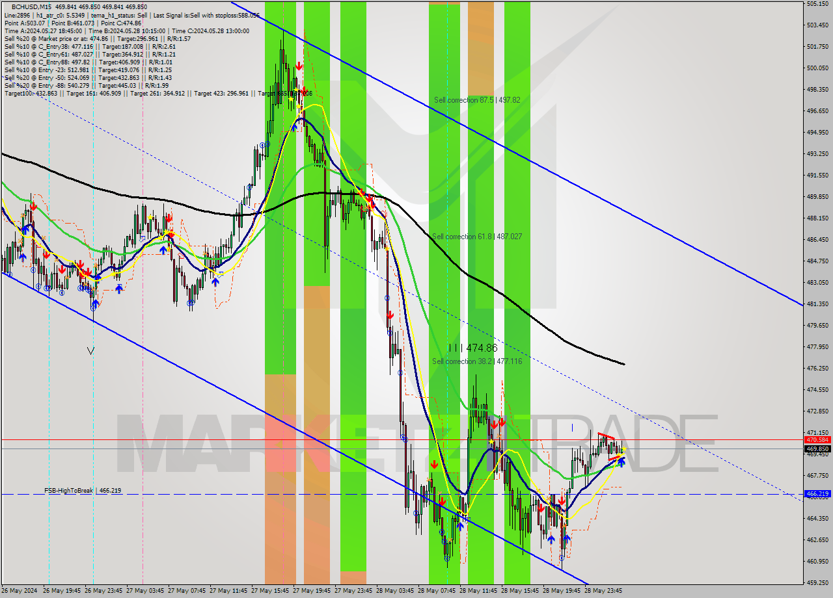Click the 'Sell %10 @ C_Entry61: 487.027' line
This screenshot has height=598, width=833.
click(90, 54)
